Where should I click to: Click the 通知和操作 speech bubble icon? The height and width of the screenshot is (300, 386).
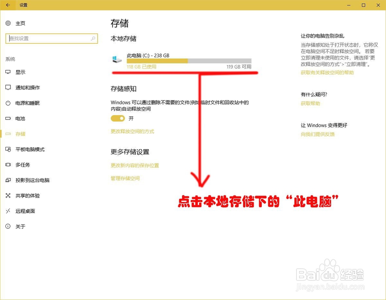(8, 87)
